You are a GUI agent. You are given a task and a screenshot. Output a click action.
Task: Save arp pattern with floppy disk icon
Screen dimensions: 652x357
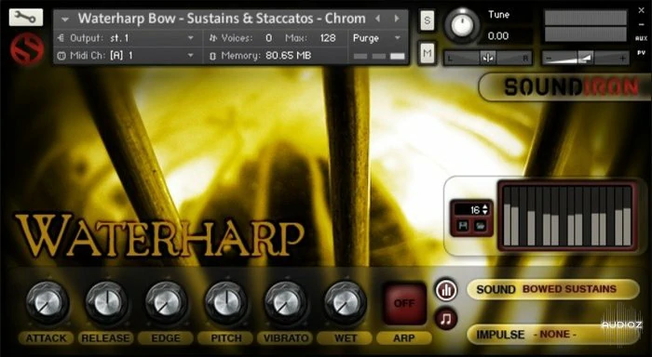(x=463, y=226)
